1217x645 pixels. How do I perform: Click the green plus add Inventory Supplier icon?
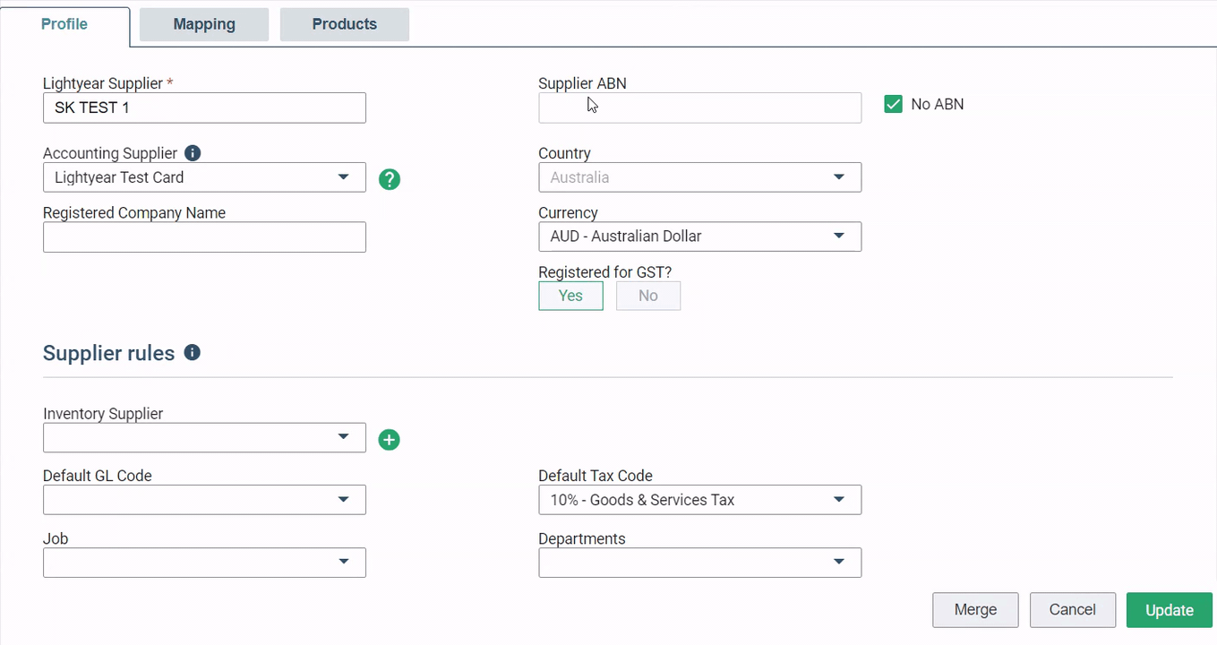tap(389, 440)
